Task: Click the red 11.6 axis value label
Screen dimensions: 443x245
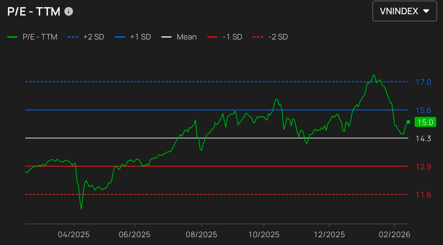Action: (x=424, y=195)
